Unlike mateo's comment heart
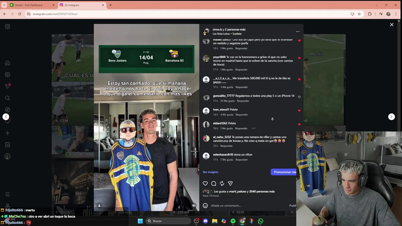This screenshot has width=402, height=226. pyautogui.click(x=299, y=41)
